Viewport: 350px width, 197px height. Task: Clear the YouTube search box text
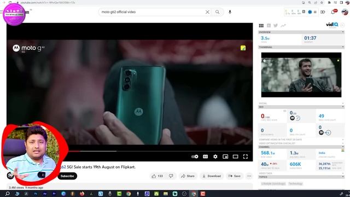pyautogui.click(x=207, y=12)
